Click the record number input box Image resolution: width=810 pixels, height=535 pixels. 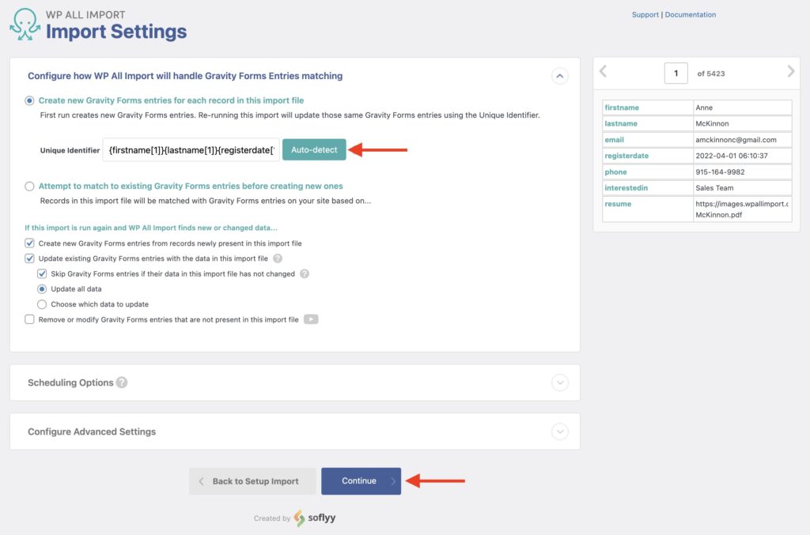[x=676, y=73]
